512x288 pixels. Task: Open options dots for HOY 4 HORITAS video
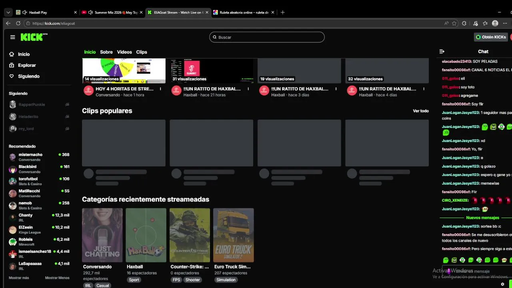[160, 89]
